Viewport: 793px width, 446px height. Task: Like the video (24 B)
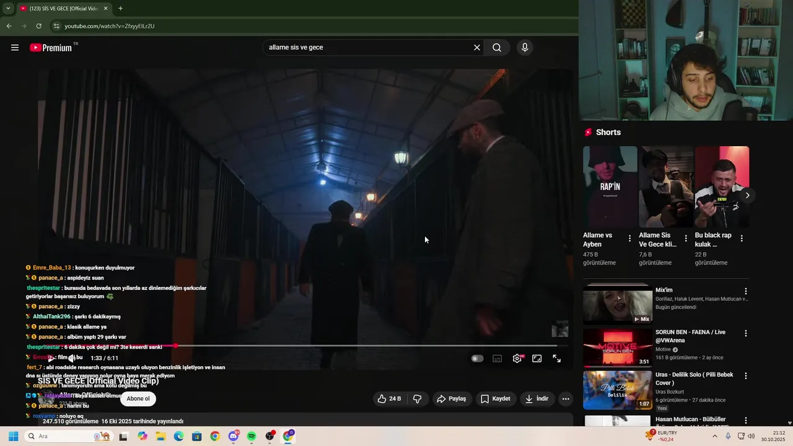[x=389, y=399]
